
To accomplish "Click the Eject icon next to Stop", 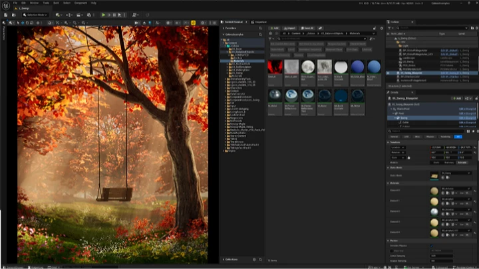I will click(120, 15).
